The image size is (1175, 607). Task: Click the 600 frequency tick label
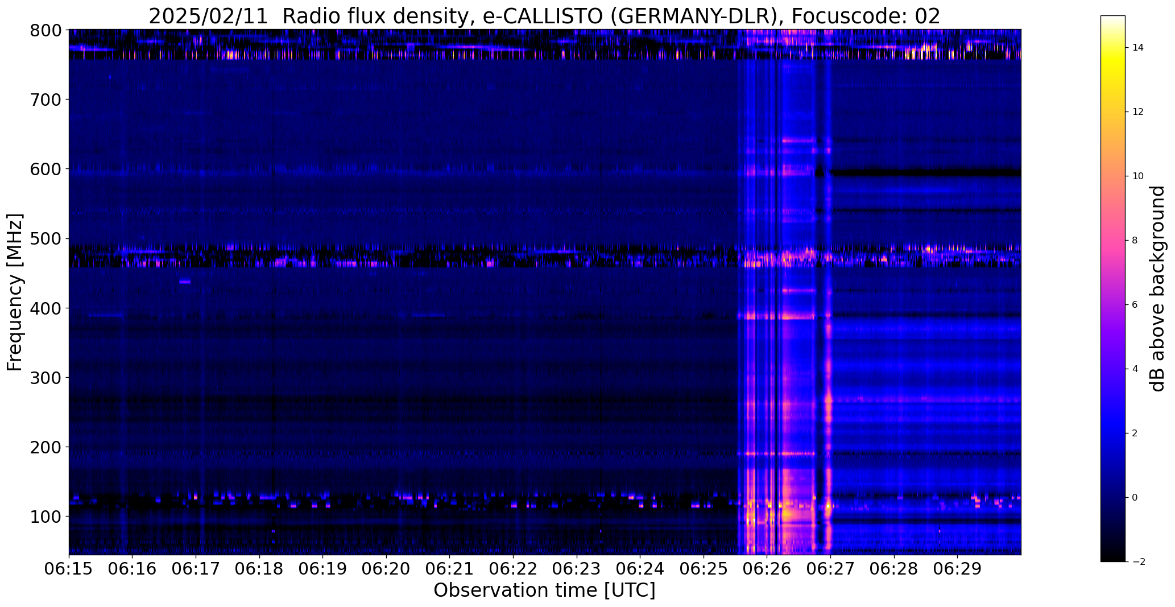pos(45,169)
